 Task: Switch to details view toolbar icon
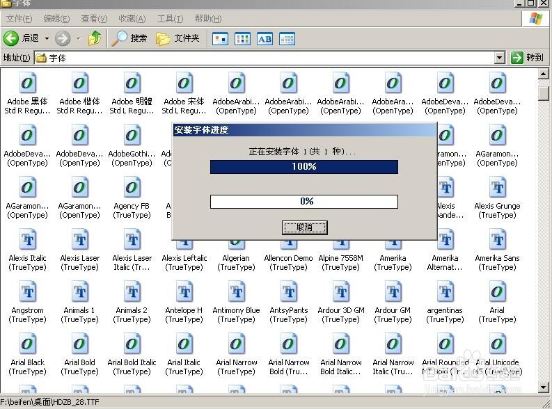click(x=287, y=39)
